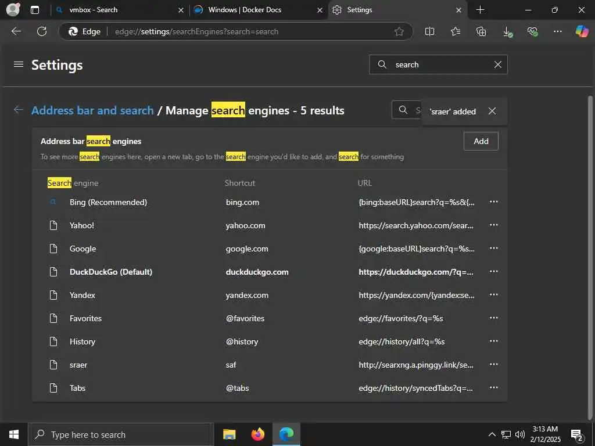Open the Split screen icon
The height and width of the screenshot is (446, 595).
point(429,31)
